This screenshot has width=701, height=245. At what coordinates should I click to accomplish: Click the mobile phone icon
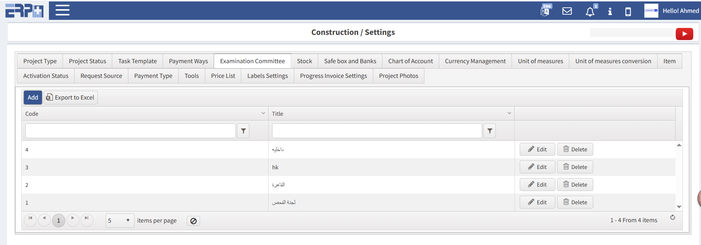tap(628, 12)
